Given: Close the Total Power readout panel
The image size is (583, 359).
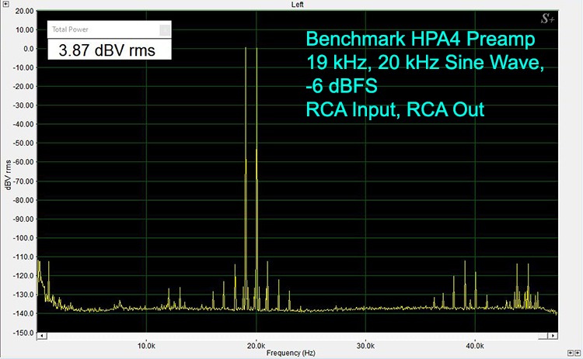Looking at the screenshot, I should click(x=164, y=30).
